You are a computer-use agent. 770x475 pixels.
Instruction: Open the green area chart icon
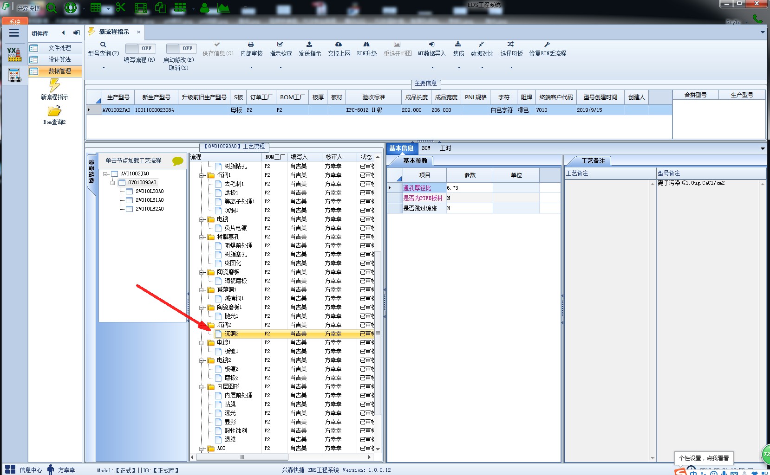pos(223,7)
